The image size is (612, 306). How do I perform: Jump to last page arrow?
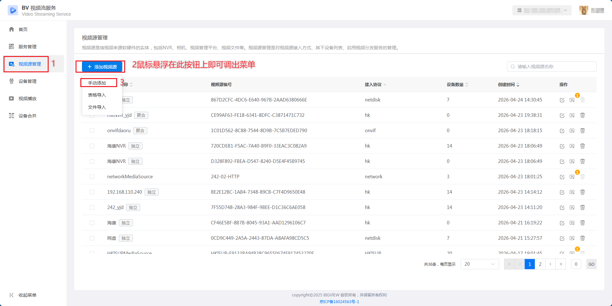(560, 264)
